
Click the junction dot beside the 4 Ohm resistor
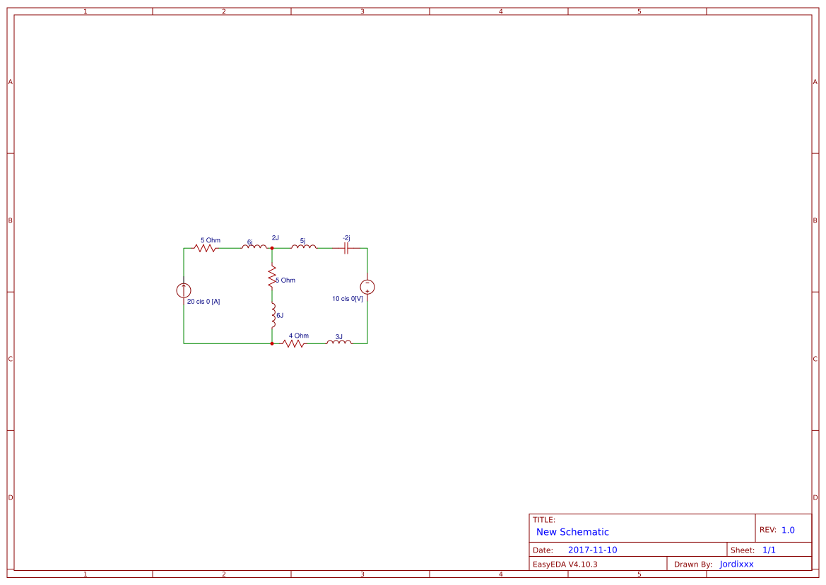(272, 343)
